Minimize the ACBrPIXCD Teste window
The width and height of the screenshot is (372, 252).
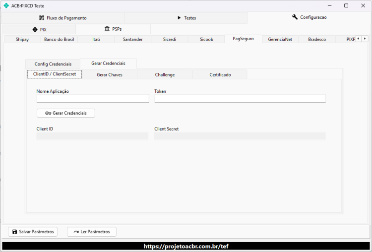[329, 5]
